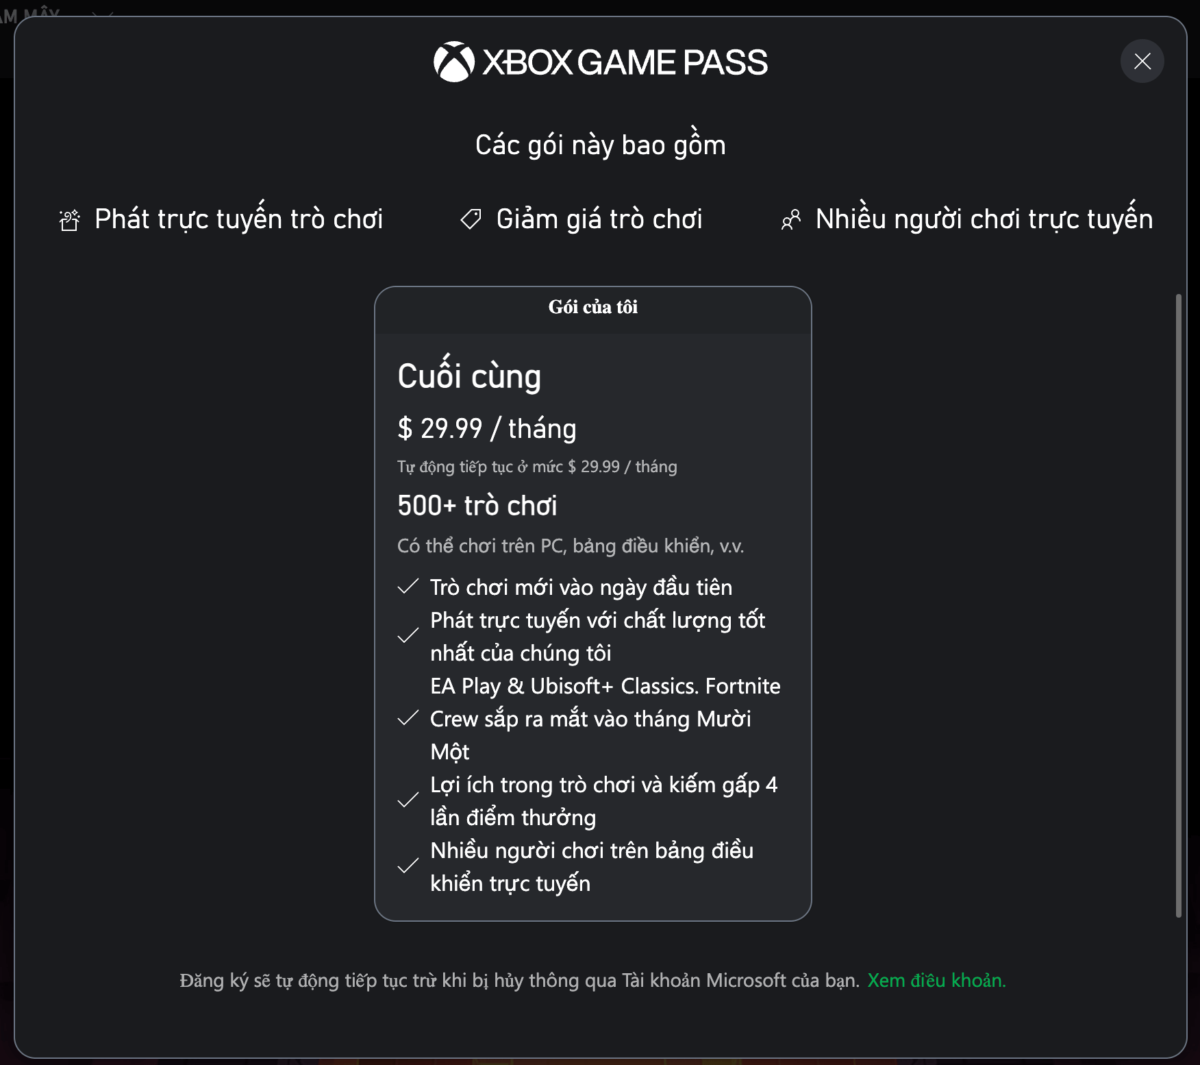Click the game discount tag icon
This screenshot has width=1200, height=1065.
tap(471, 219)
